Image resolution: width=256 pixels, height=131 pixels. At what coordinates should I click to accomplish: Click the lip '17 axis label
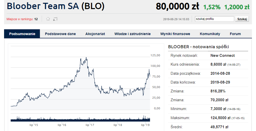90,125
